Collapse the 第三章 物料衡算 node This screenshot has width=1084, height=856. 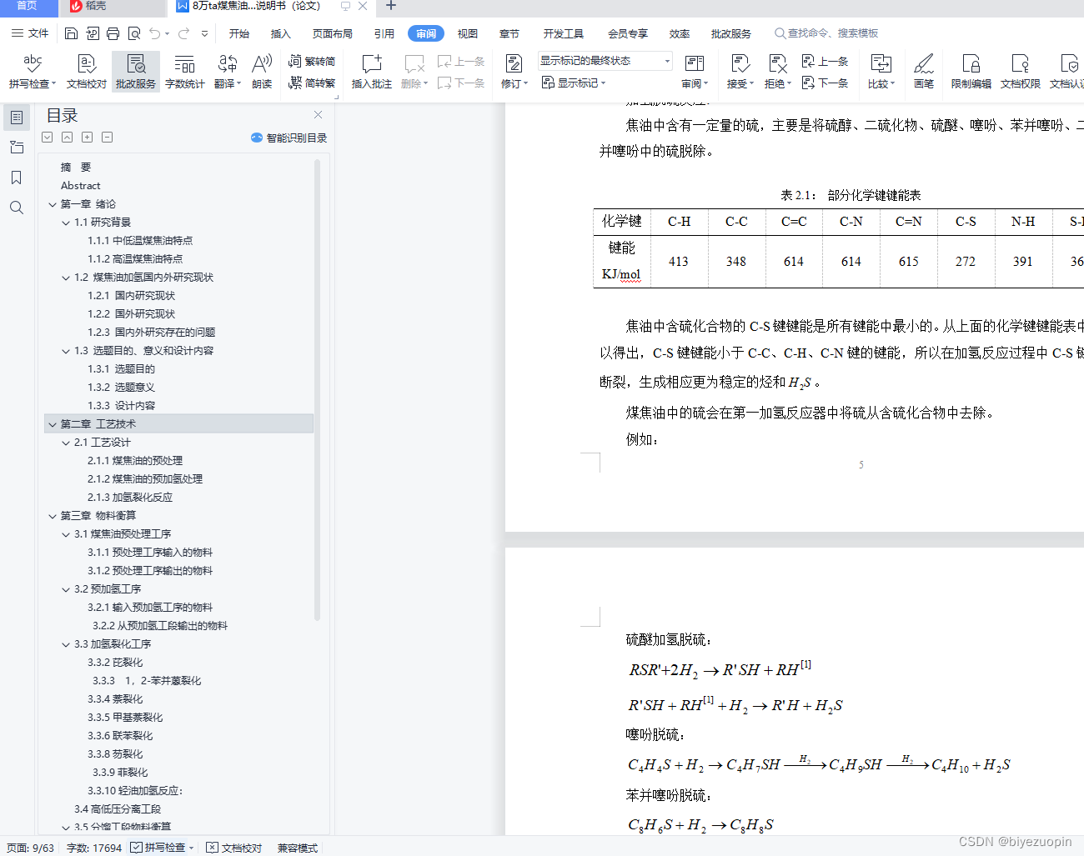click(x=53, y=516)
